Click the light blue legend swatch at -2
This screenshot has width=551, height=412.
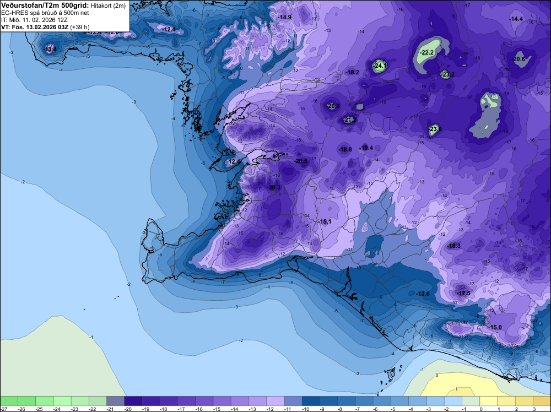pos(453,401)
